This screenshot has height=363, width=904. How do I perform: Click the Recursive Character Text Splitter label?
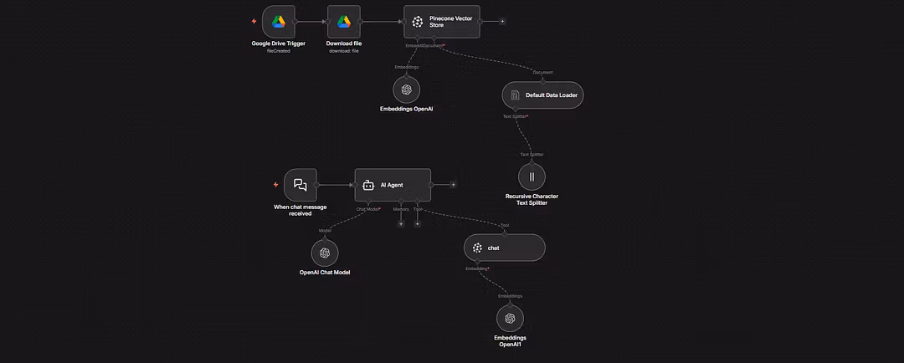532,199
